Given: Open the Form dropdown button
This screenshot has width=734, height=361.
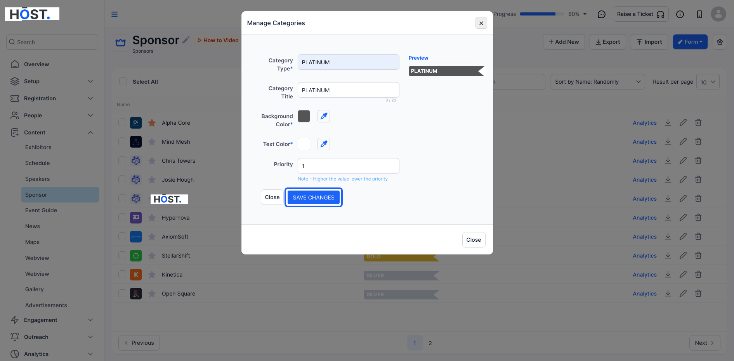Looking at the screenshot, I should coord(690,42).
